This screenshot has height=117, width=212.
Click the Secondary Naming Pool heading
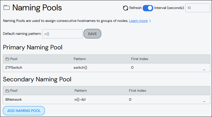(37, 79)
